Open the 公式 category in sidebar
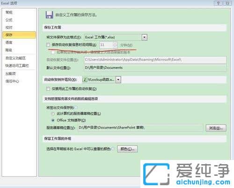This screenshot has height=188, width=234. [x=9, y=20]
